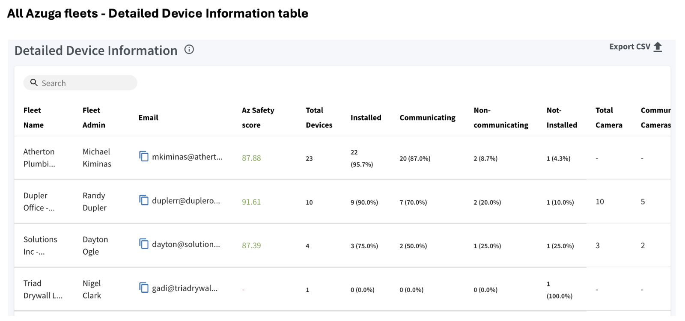The height and width of the screenshot is (321, 685).
Task: Sort by the Az Safety score column header
Action: 258,118
